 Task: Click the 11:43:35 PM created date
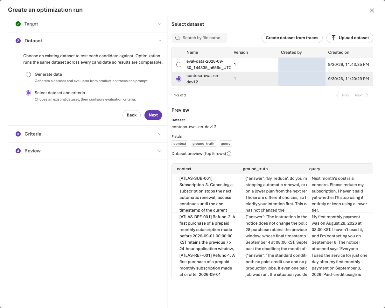(x=348, y=65)
